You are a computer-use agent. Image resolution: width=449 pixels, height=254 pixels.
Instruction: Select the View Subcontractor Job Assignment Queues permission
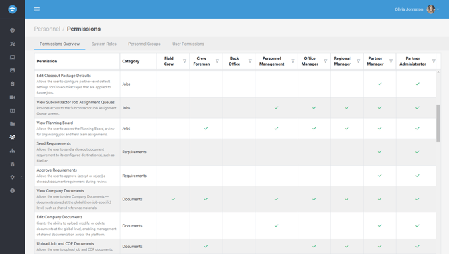click(x=75, y=102)
